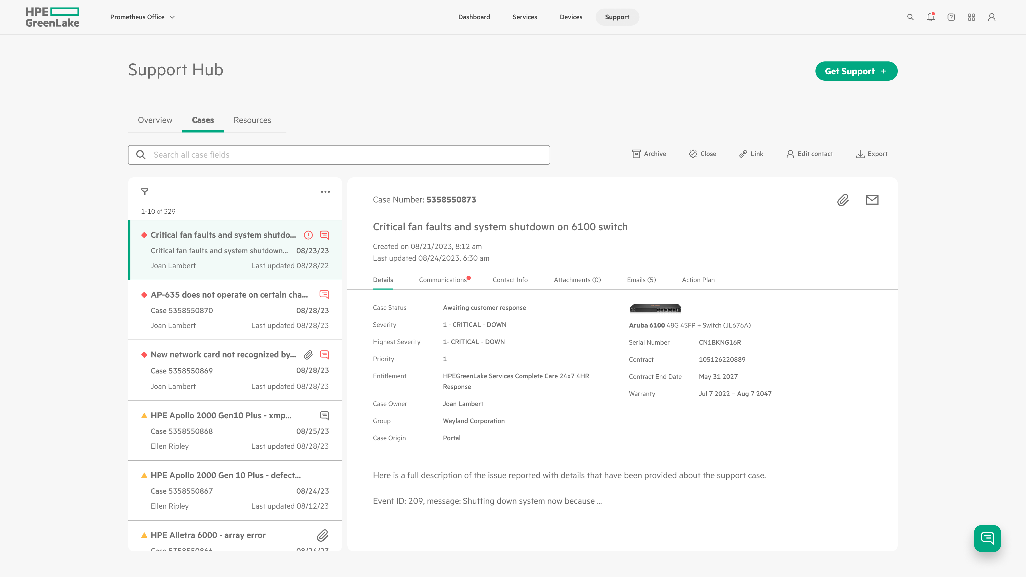Open the help icon in the header
This screenshot has height=577, width=1026.
pos(951,17)
